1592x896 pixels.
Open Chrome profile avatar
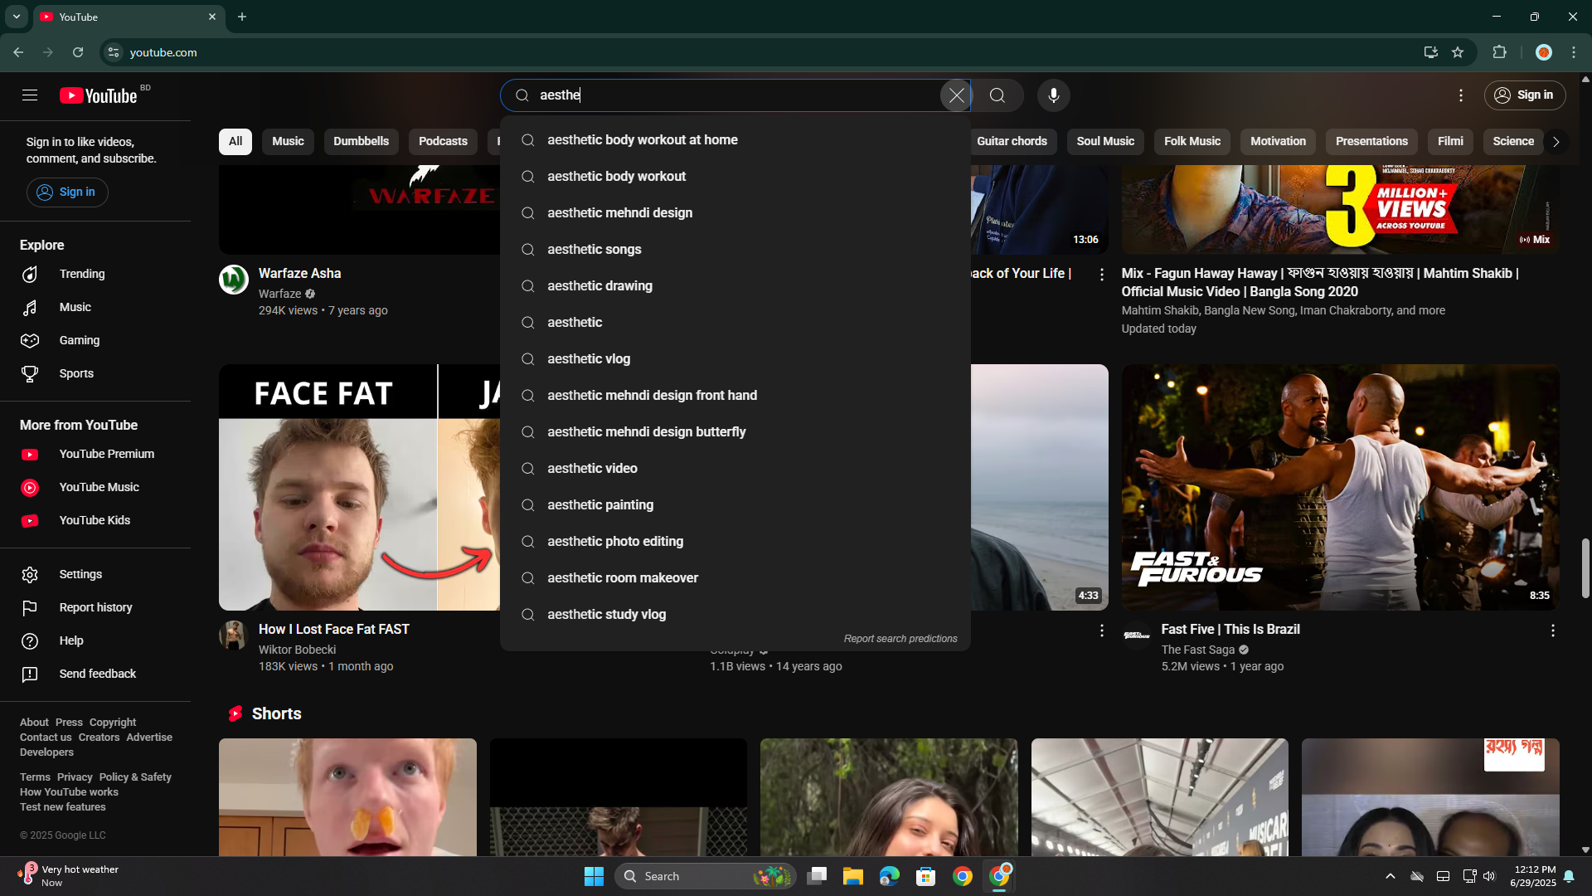(x=1543, y=52)
